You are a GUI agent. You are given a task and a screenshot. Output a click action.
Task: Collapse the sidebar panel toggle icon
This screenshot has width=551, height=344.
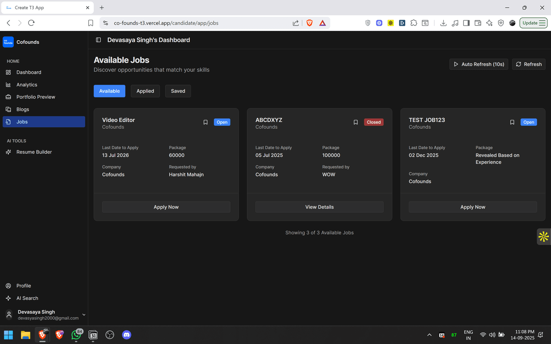(x=99, y=40)
